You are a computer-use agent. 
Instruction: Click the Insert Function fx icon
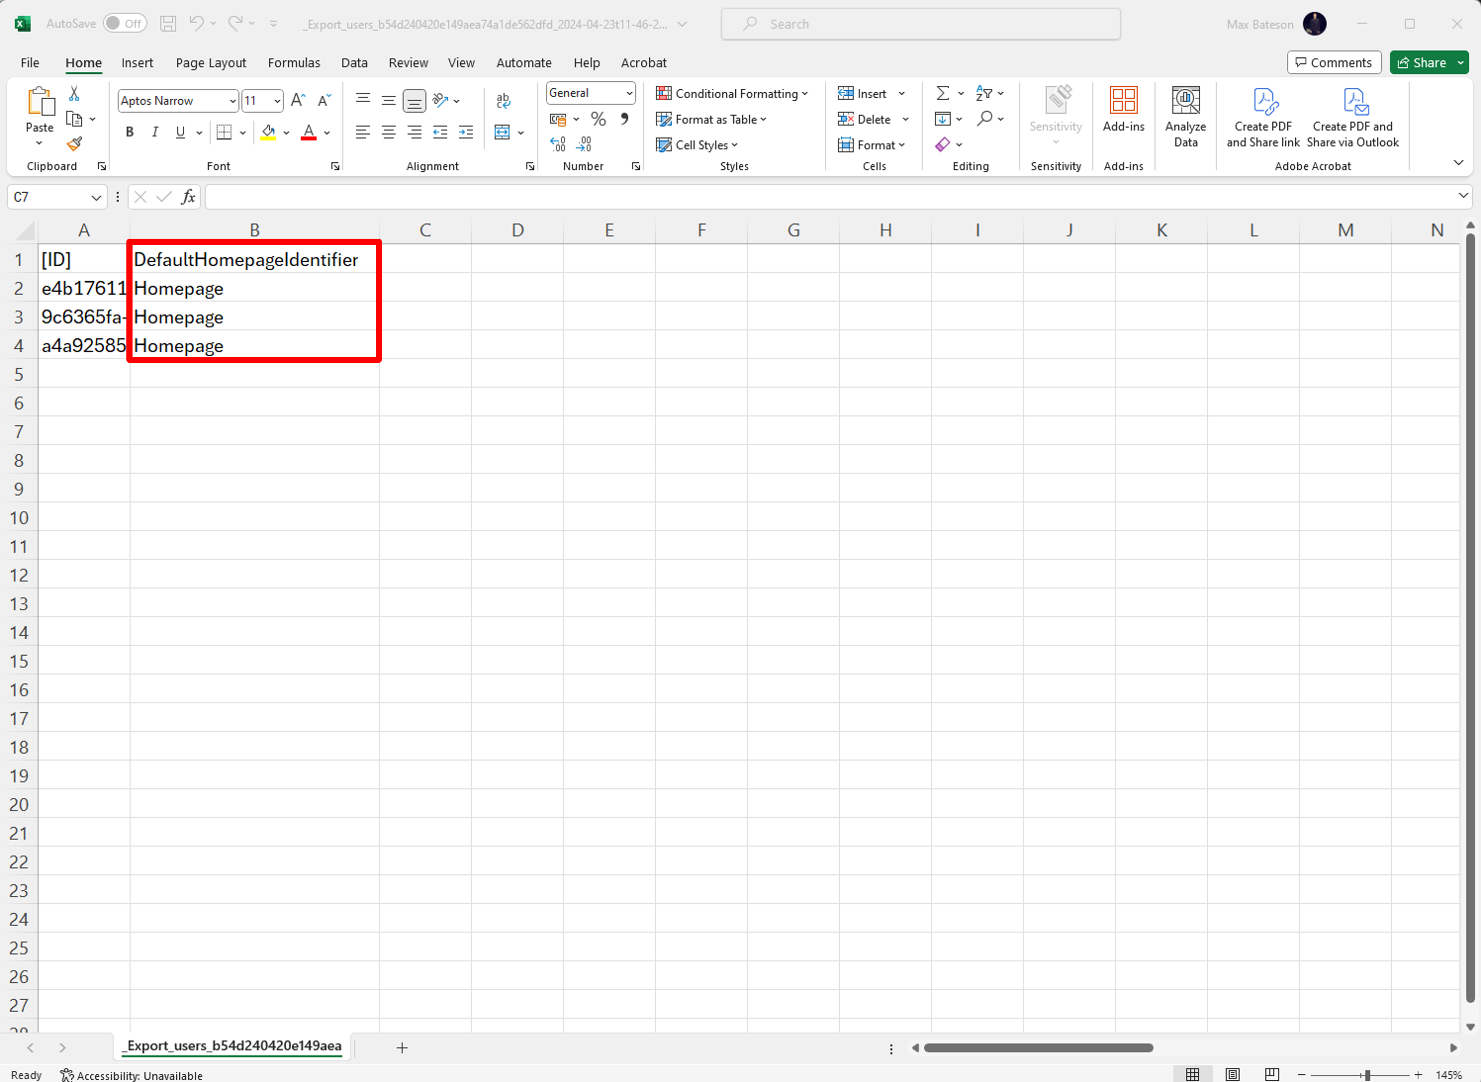(188, 196)
